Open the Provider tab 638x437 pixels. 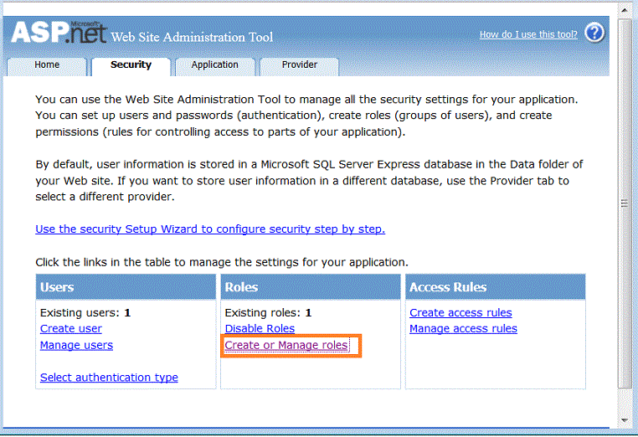tap(299, 65)
